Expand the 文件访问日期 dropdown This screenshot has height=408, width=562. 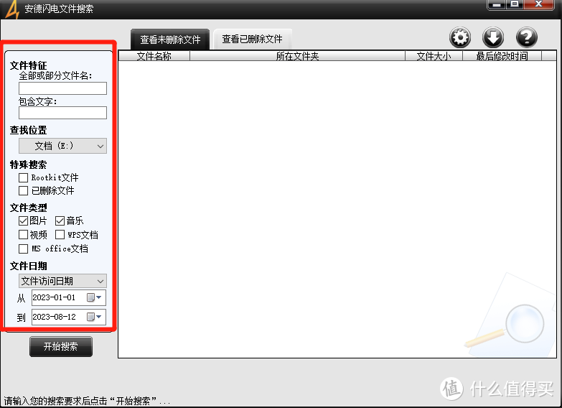tap(62, 281)
